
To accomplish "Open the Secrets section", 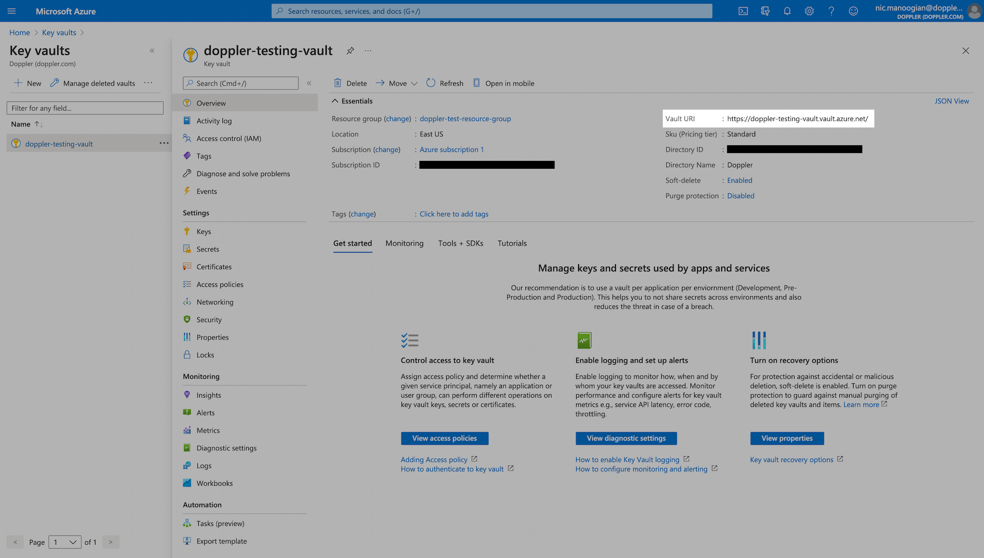I will click(207, 248).
